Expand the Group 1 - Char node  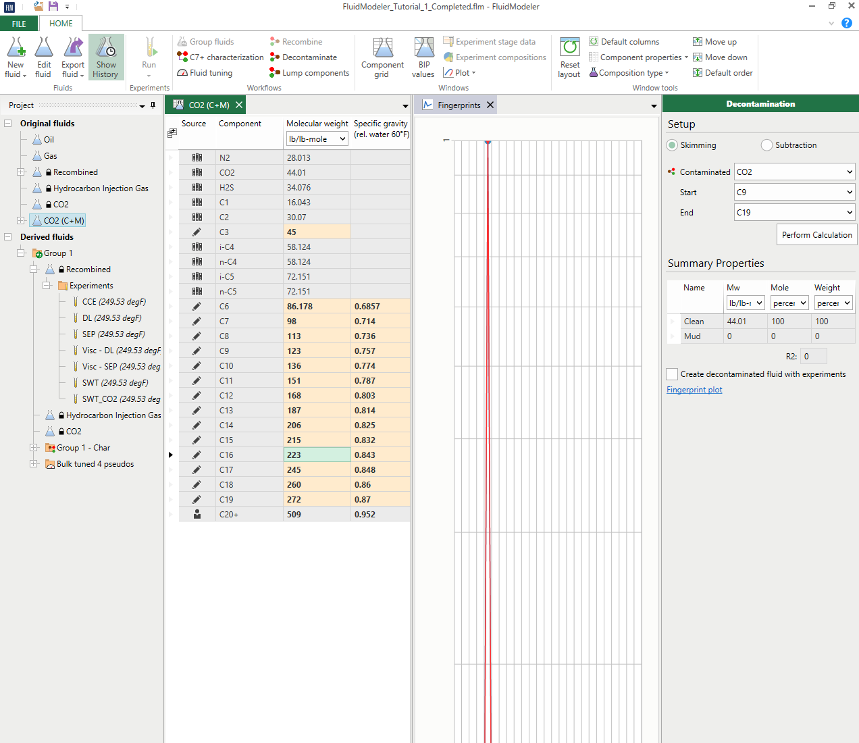coord(34,448)
